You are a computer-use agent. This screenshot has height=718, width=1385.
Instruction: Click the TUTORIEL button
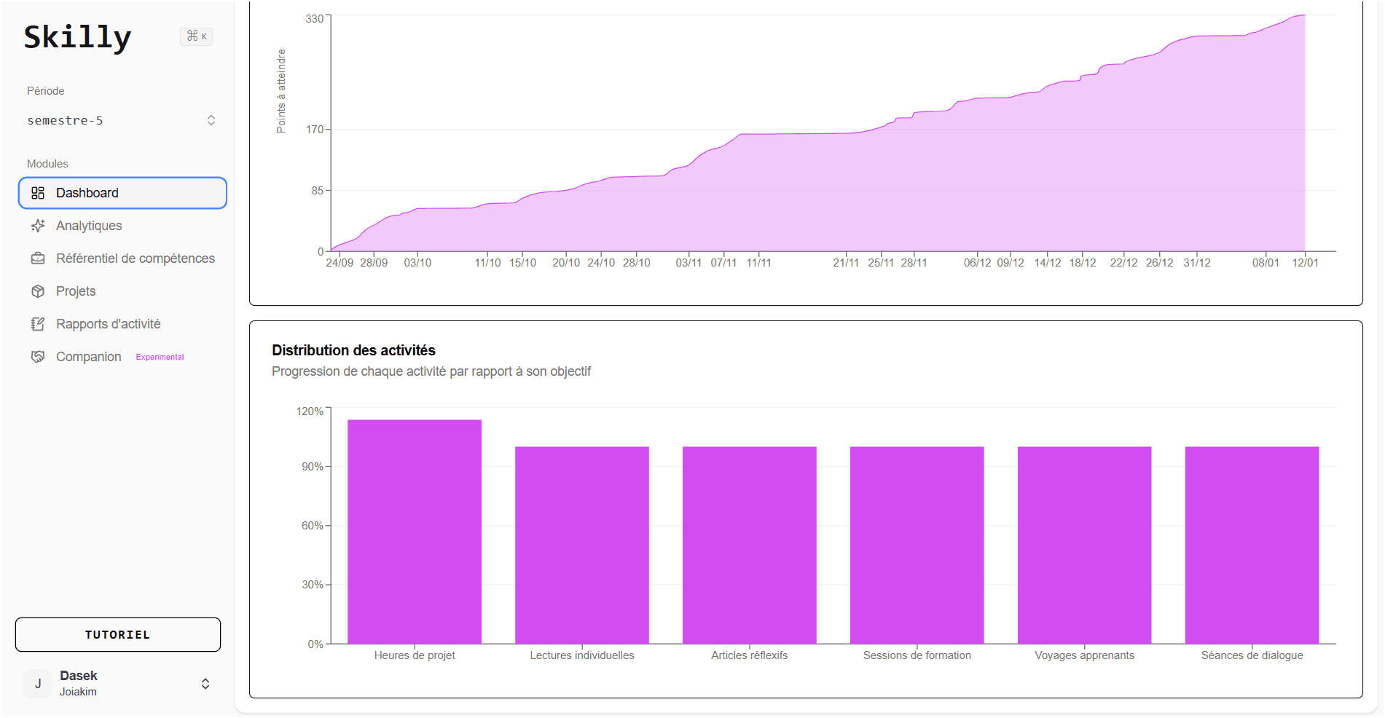tap(118, 635)
